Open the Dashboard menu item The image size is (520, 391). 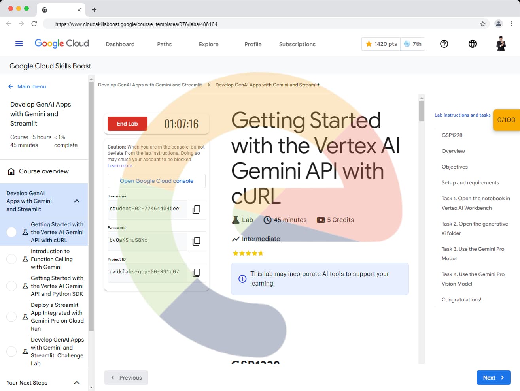120,44
